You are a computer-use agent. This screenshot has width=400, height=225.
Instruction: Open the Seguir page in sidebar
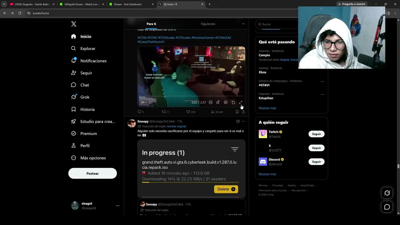click(82, 73)
